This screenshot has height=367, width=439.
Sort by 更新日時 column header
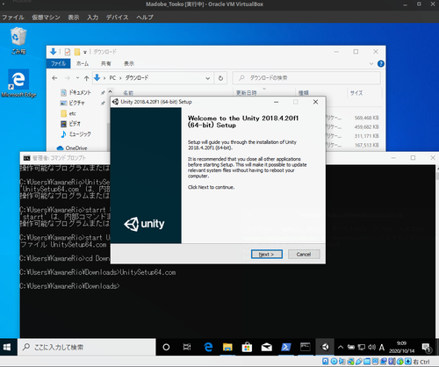coord(247,93)
